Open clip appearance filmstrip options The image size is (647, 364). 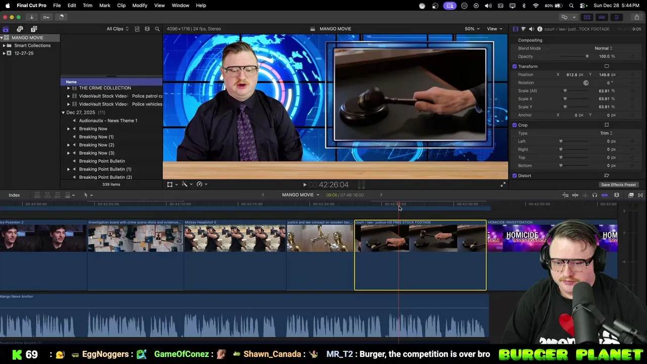pyautogui.click(x=617, y=195)
